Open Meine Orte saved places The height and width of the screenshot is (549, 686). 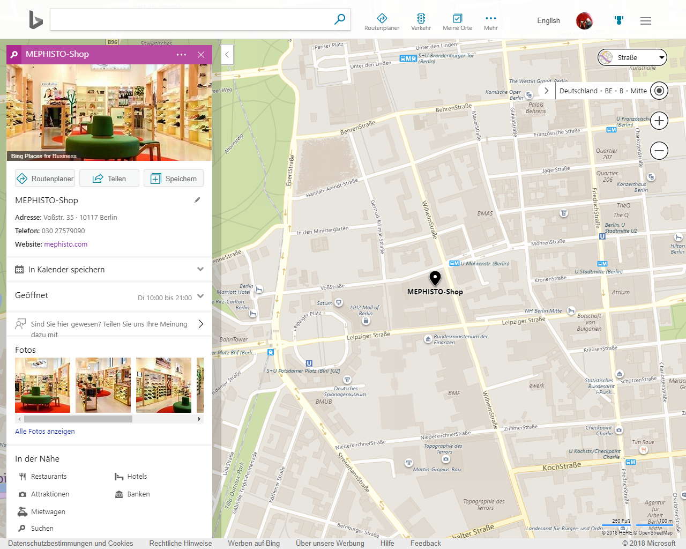point(457,21)
